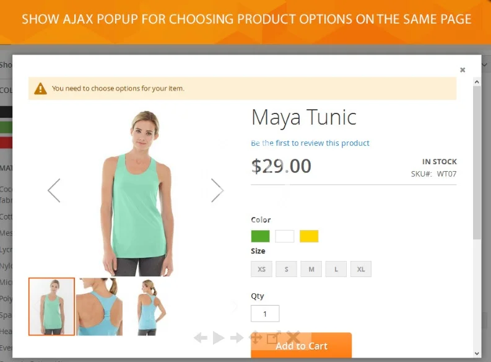Screen dimensions: 491x362
Task: Select the yellow color swatch
Action: tap(309, 236)
